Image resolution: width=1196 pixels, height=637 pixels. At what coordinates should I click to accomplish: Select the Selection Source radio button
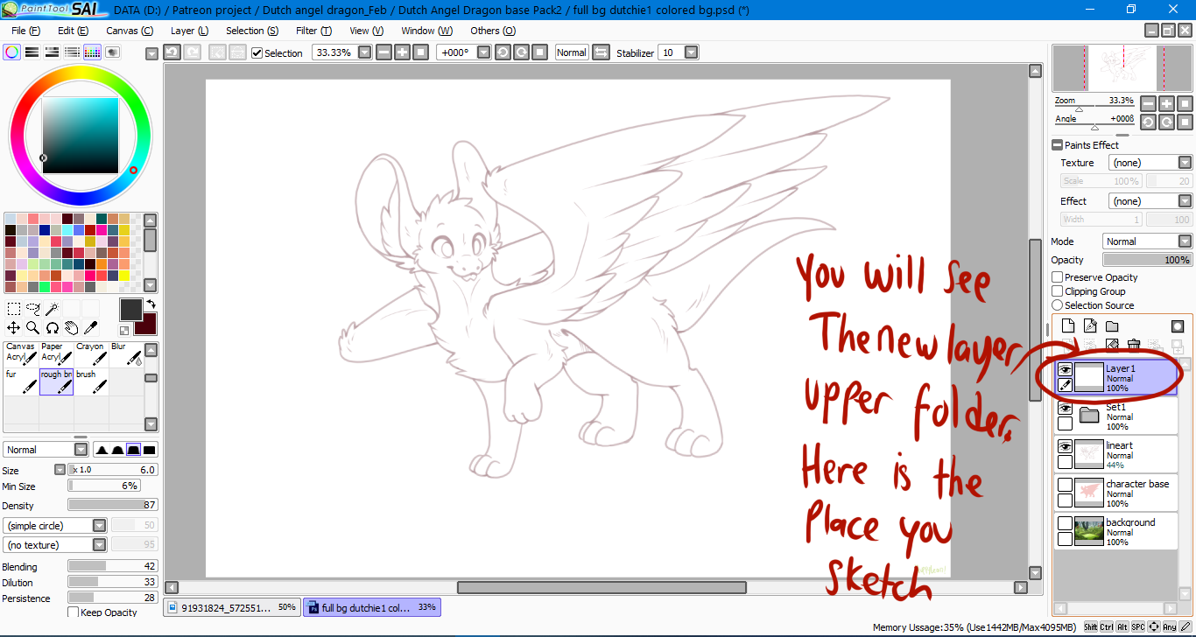pos(1058,305)
